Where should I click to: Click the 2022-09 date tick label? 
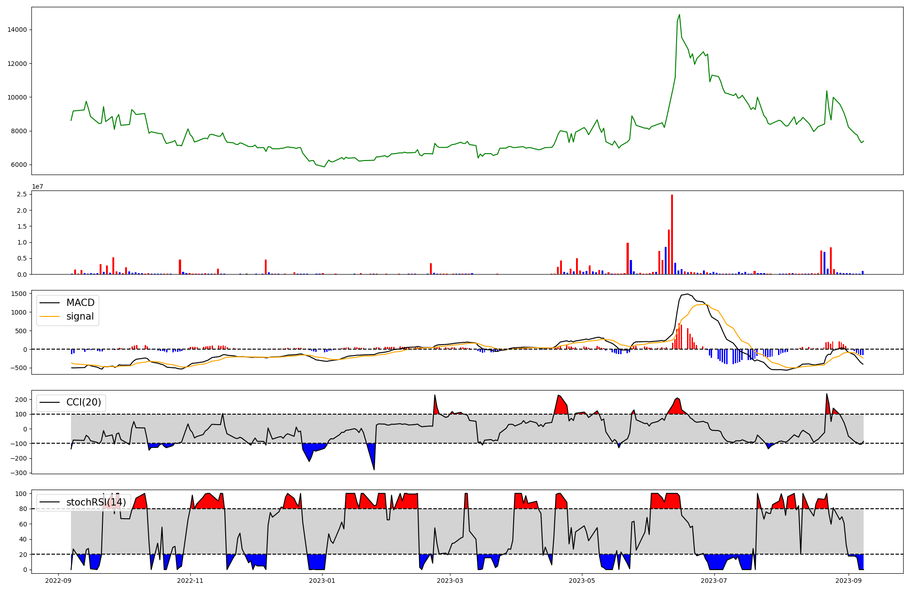(x=58, y=581)
